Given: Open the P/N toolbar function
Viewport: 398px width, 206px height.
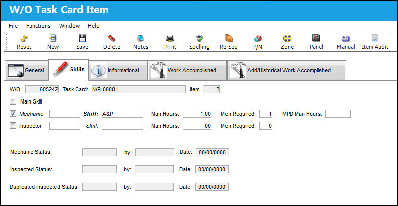Looking at the screenshot, I should point(258,42).
